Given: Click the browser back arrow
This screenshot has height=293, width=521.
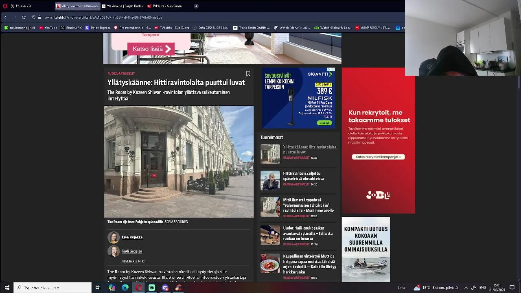Looking at the screenshot, I should tap(5, 17).
